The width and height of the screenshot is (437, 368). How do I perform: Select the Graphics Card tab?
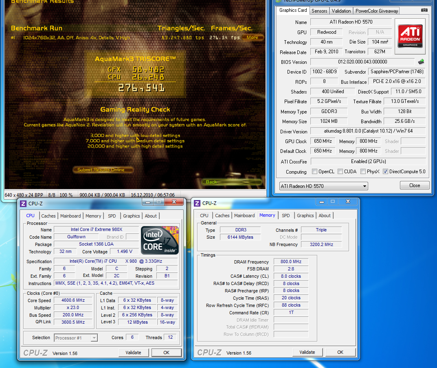click(x=293, y=10)
